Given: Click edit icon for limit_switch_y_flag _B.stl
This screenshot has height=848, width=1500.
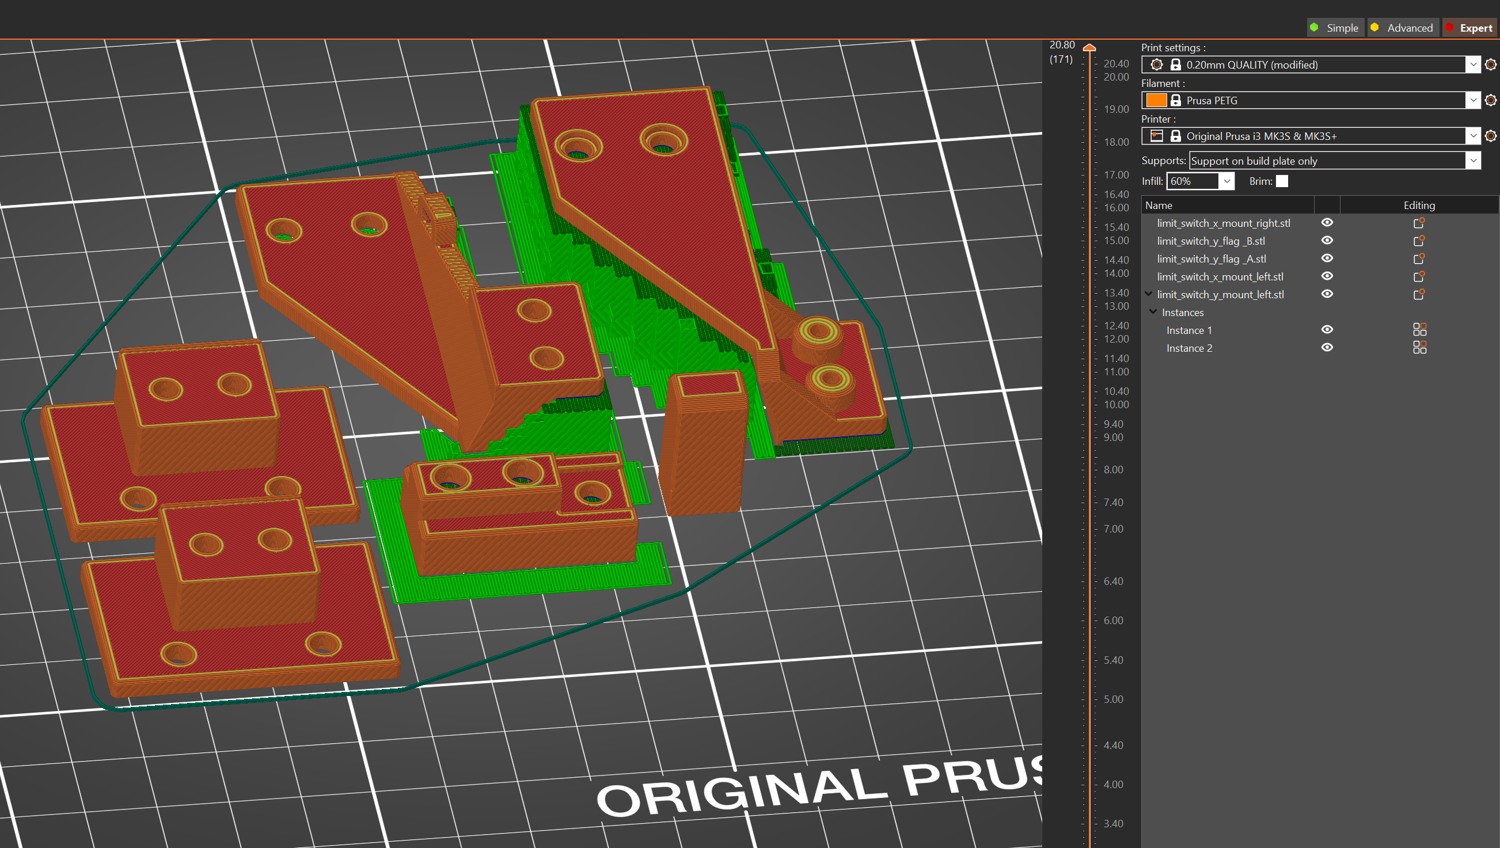Looking at the screenshot, I should [x=1418, y=241].
